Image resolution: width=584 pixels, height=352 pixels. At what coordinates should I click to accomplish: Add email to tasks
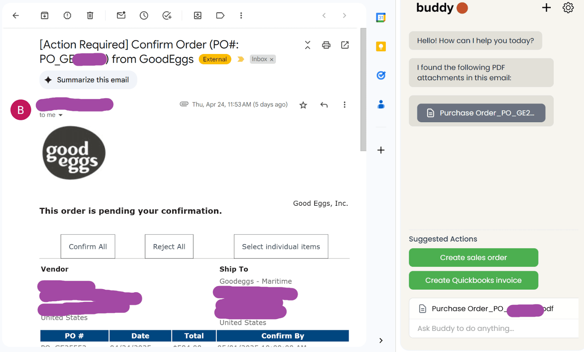tap(167, 15)
